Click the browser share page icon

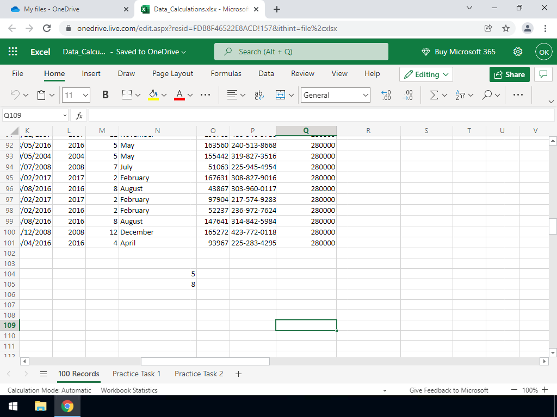point(488,28)
